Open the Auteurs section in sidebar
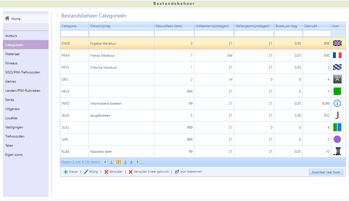The height and width of the screenshot is (201, 349). coord(11,36)
